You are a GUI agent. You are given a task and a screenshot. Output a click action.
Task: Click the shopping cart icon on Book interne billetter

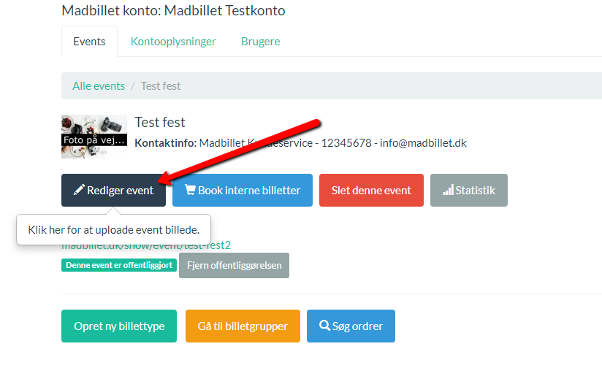tap(190, 190)
